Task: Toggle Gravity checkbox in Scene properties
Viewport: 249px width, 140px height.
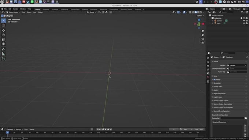Action: pyautogui.click(x=214, y=80)
